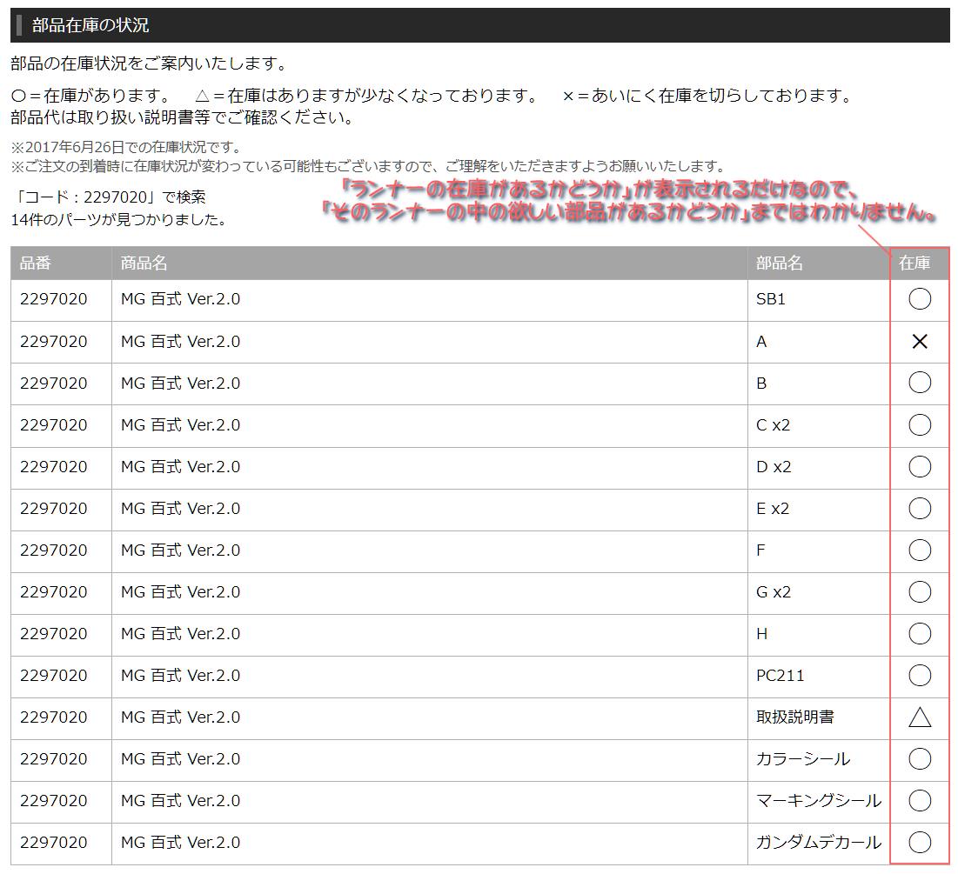This screenshot has height=874, width=958.
Task: Select part name H
Action: point(762,633)
